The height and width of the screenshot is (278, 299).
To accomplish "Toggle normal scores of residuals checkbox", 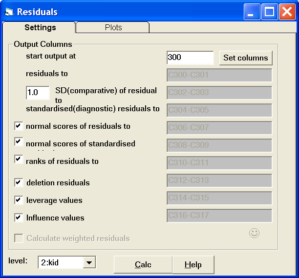I will click(19, 126).
